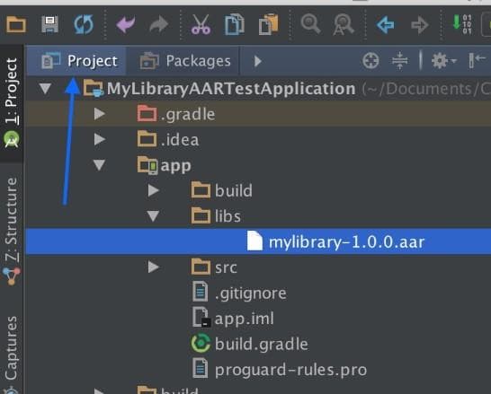Viewport: 491px width, 394px height.
Task: Click the gray Forward navigation arrow
Action: click(x=420, y=25)
